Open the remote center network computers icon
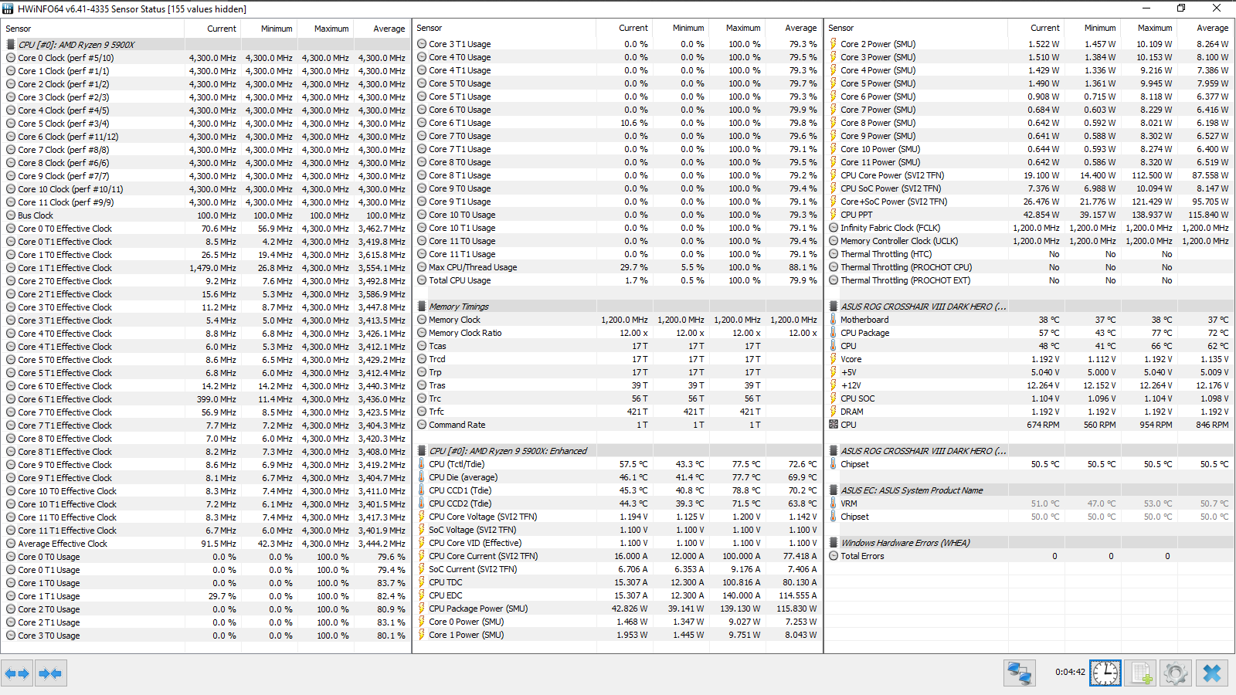 (1020, 673)
